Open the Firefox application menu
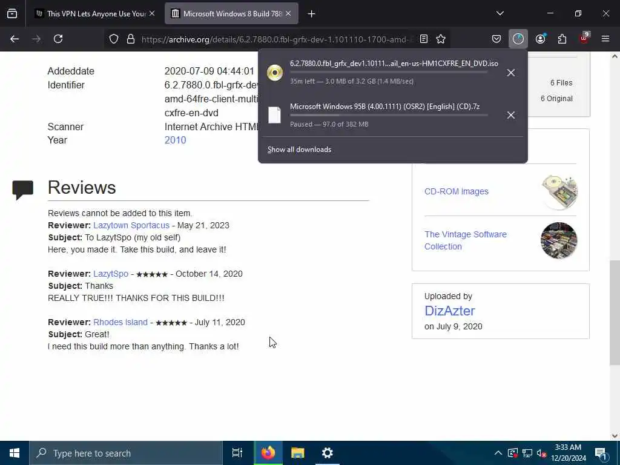620x465 pixels. [x=605, y=39]
